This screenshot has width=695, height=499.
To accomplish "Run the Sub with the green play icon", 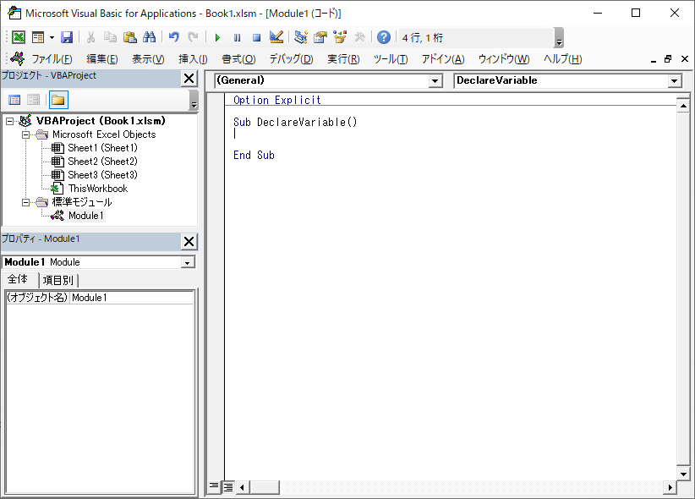I will tap(217, 38).
